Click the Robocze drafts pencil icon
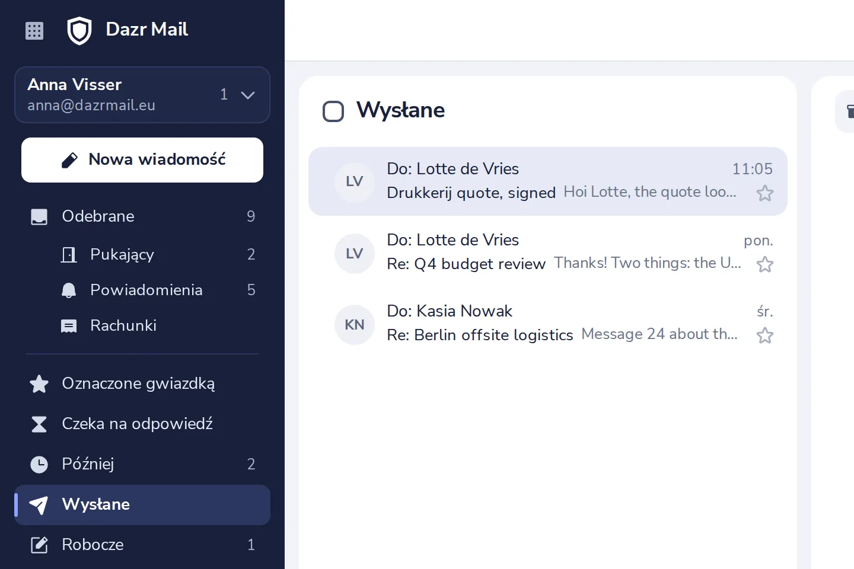This screenshot has height=569, width=854. pos(39,545)
